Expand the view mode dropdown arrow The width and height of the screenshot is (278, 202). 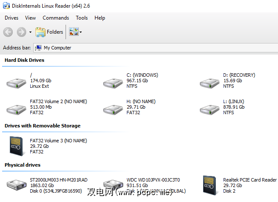click(80, 32)
